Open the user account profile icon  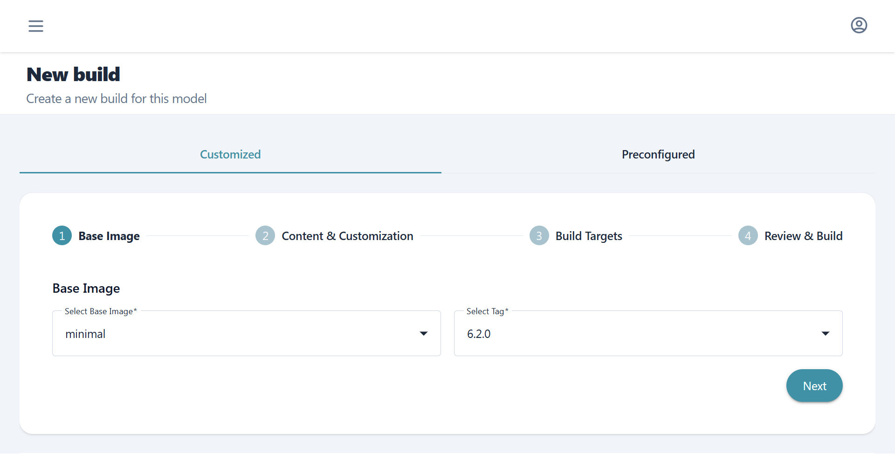pyautogui.click(x=859, y=25)
